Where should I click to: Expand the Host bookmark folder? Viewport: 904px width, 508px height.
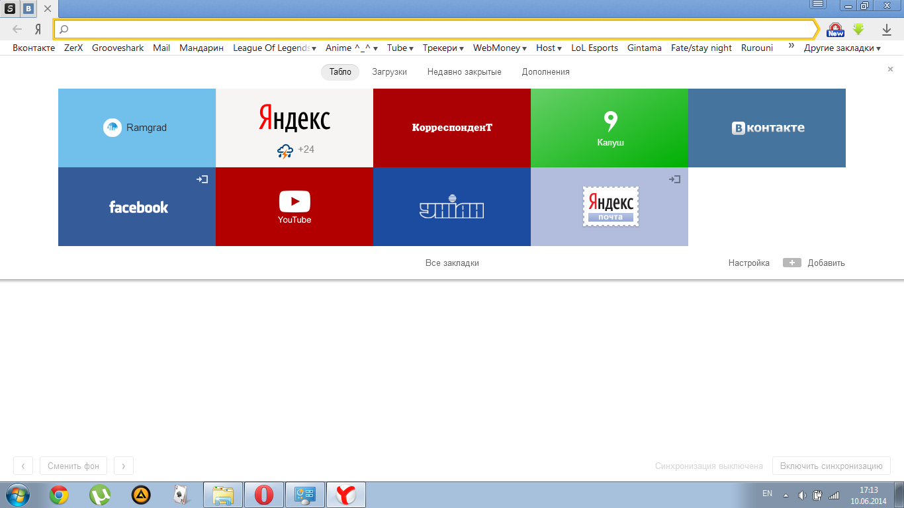coord(549,48)
